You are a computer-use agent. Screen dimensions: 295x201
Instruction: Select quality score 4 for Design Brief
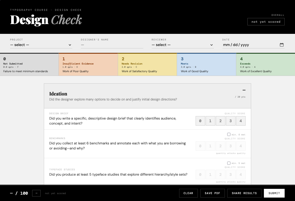tap(241, 121)
